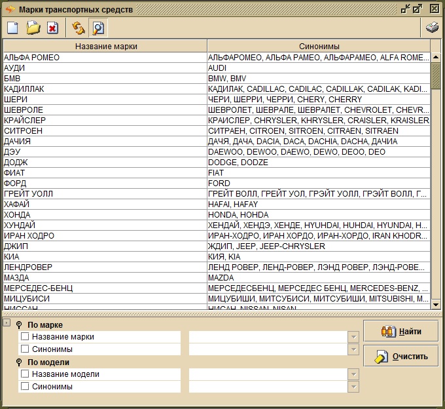Viewport: 445px width, 409px height.
Task: Toggle the search panel magnifier icon
Action: coord(98,28)
